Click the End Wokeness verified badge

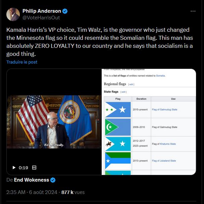(x=53, y=180)
